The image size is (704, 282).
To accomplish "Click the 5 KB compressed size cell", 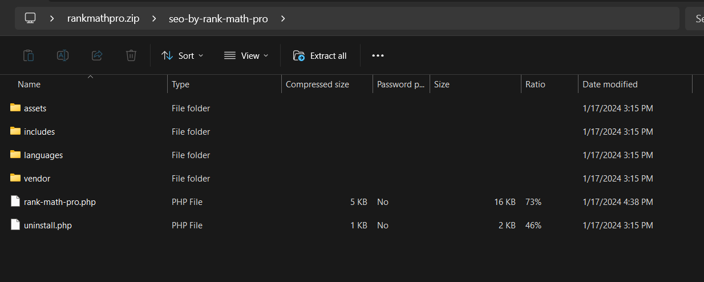I will pos(359,202).
